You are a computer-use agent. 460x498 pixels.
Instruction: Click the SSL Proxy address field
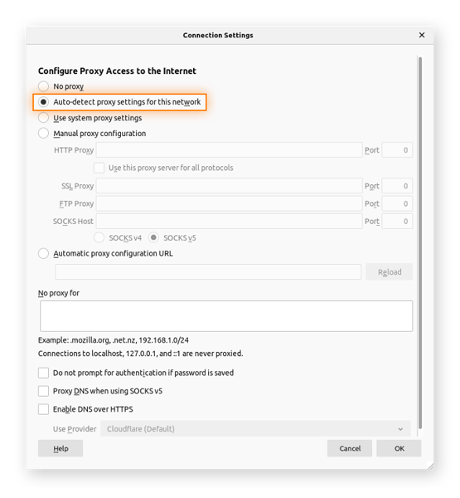(229, 186)
